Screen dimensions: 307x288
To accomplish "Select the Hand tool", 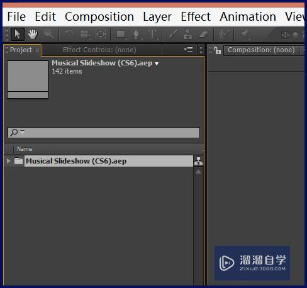I will click(x=33, y=34).
